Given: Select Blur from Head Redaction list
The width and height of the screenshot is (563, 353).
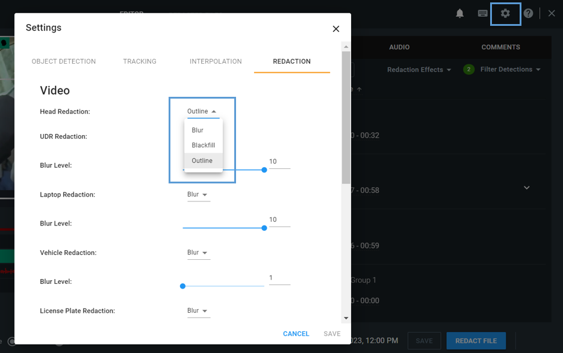Looking at the screenshot, I should tap(198, 130).
